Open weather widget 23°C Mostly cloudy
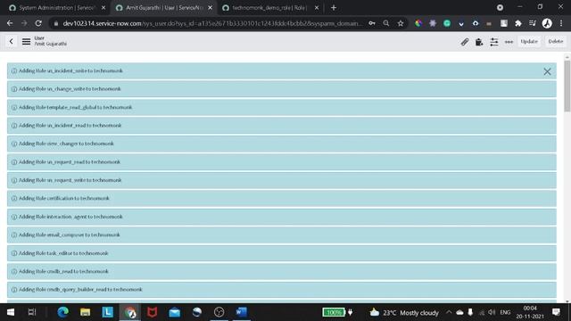The height and width of the screenshot is (321, 571). click(404, 313)
